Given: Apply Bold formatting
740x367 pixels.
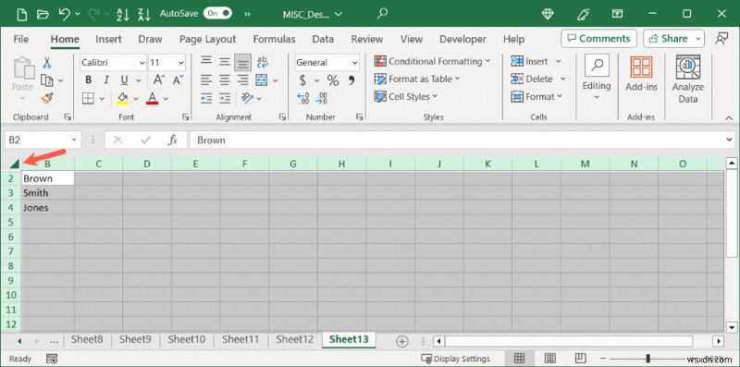Looking at the screenshot, I should pos(88,80).
